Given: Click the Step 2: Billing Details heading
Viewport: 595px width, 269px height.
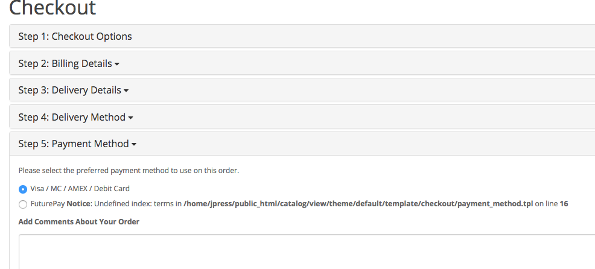Looking at the screenshot, I should click(x=65, y=63).
